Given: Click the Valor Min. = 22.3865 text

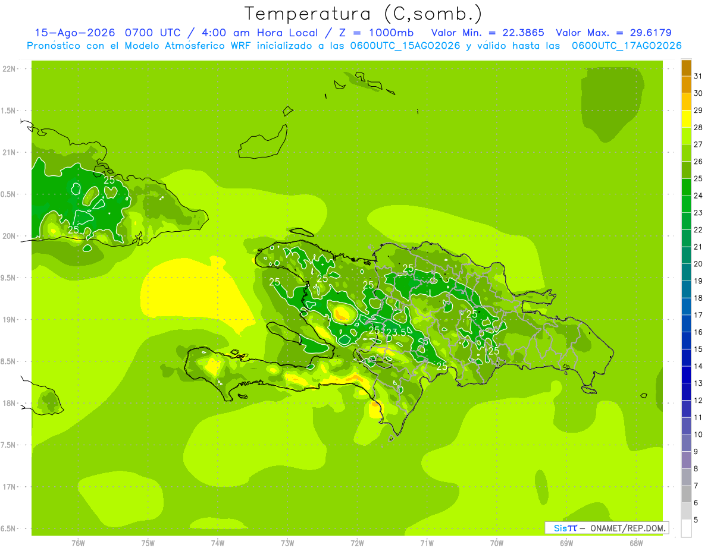Looking at the screenshot, I should (487, 33).
